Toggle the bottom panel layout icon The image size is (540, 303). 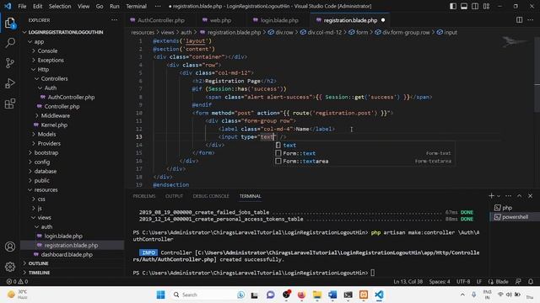464,6
